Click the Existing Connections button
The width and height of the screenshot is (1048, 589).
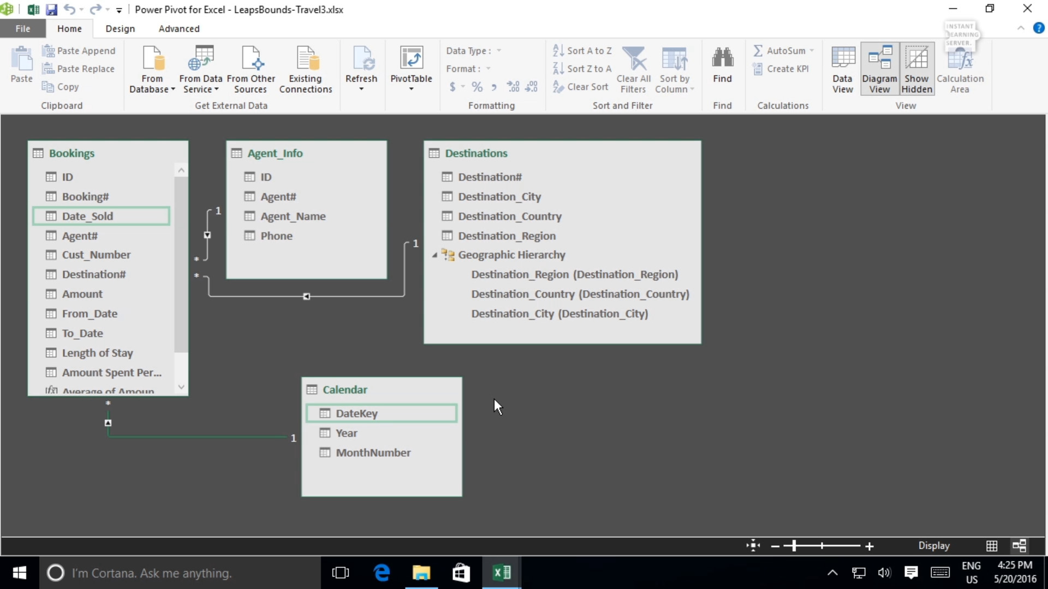pyautogui.click(x=306, y=68)
